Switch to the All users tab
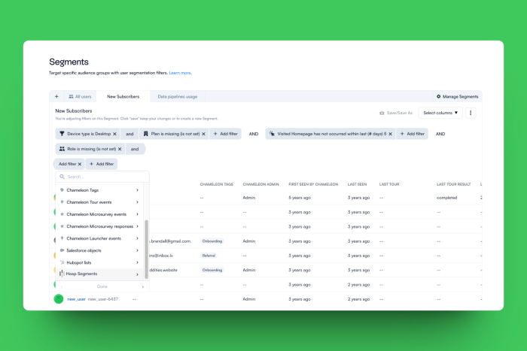 (x=79, y=96)
